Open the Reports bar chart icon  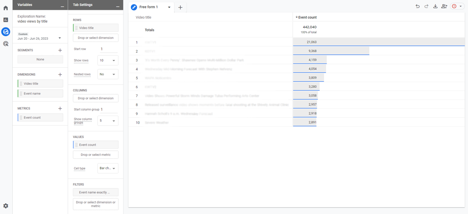point(6,20)
